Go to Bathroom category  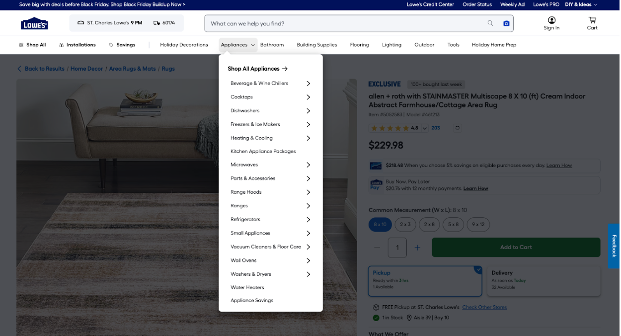(x=272, y=45)
